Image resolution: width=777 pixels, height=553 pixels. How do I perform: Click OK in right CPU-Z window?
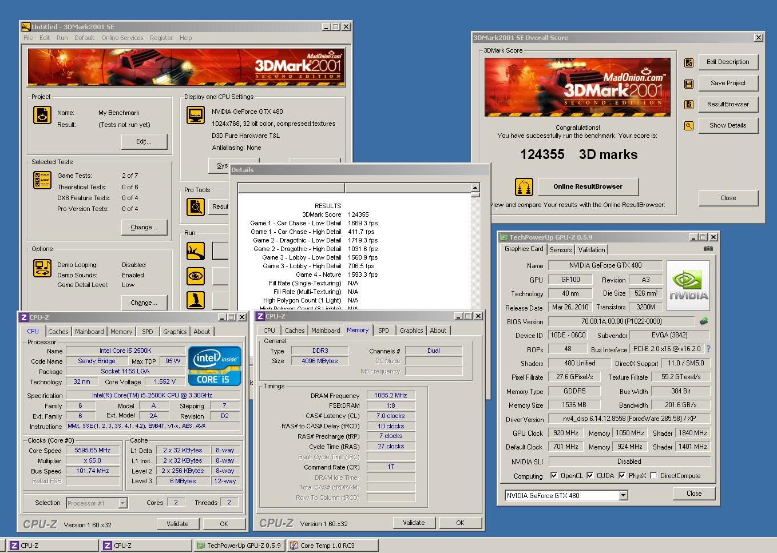tap(460, 523)
